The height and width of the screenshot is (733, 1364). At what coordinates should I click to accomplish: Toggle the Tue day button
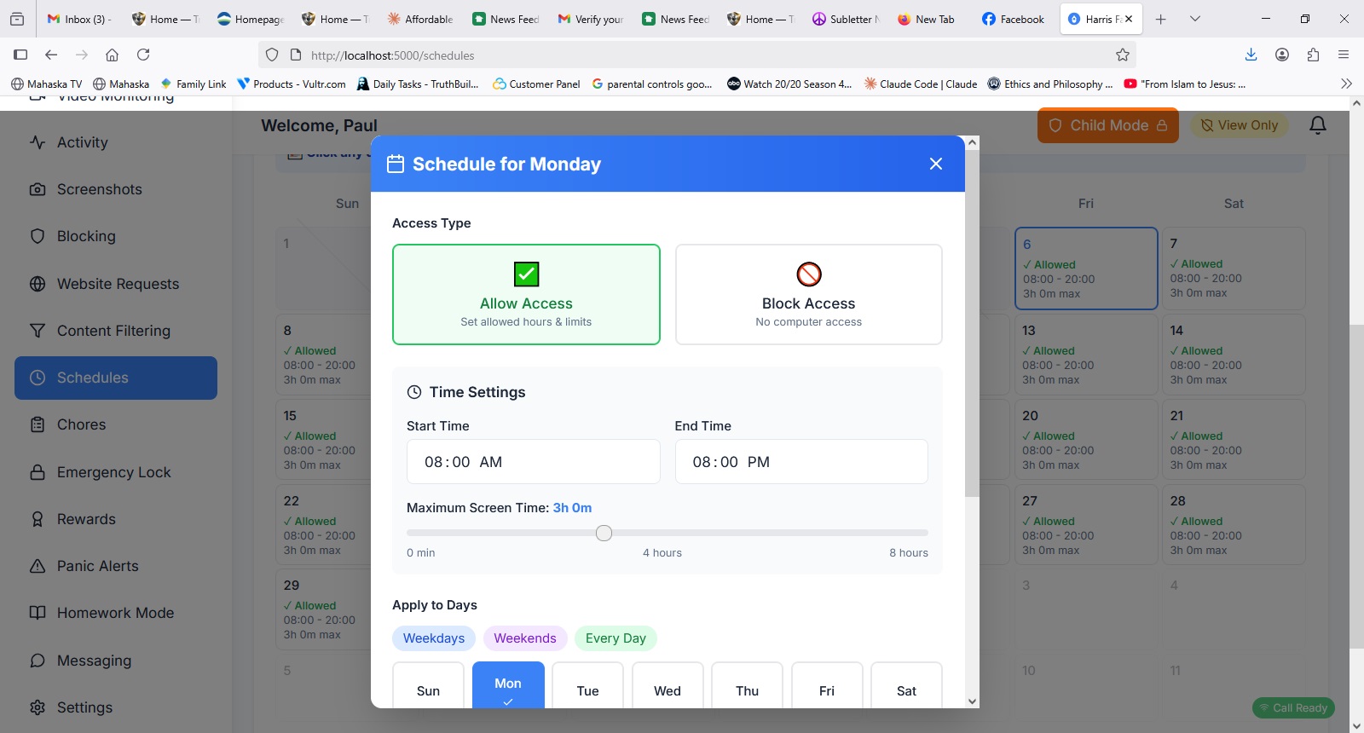pos(587,690)
